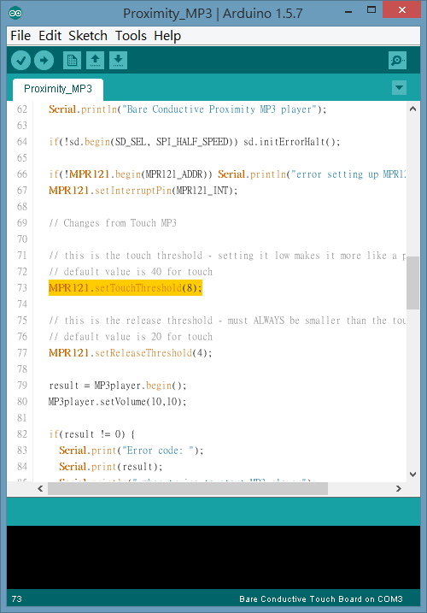
Task: Create a New sketch with the page icon
Action: (x=72, y=61)
